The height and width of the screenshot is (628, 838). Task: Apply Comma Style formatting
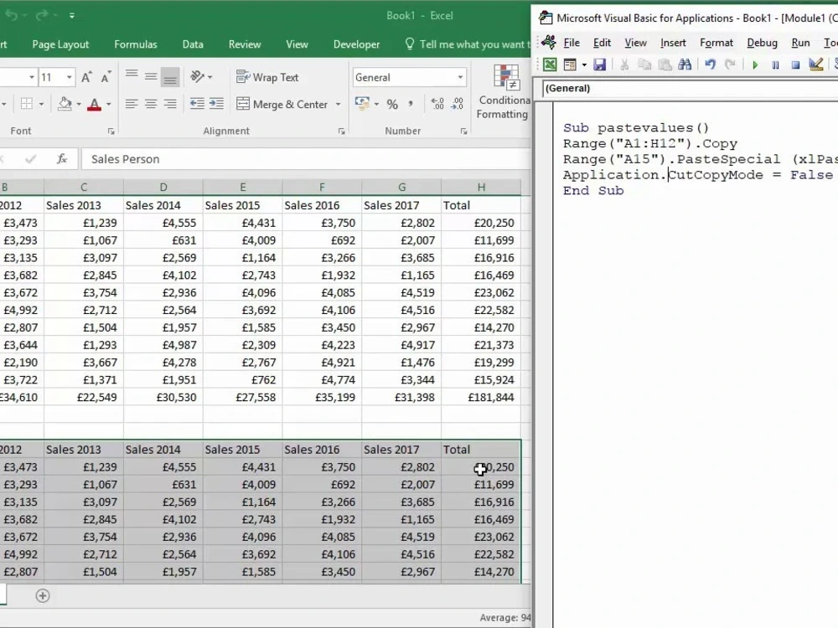point(411,104)
